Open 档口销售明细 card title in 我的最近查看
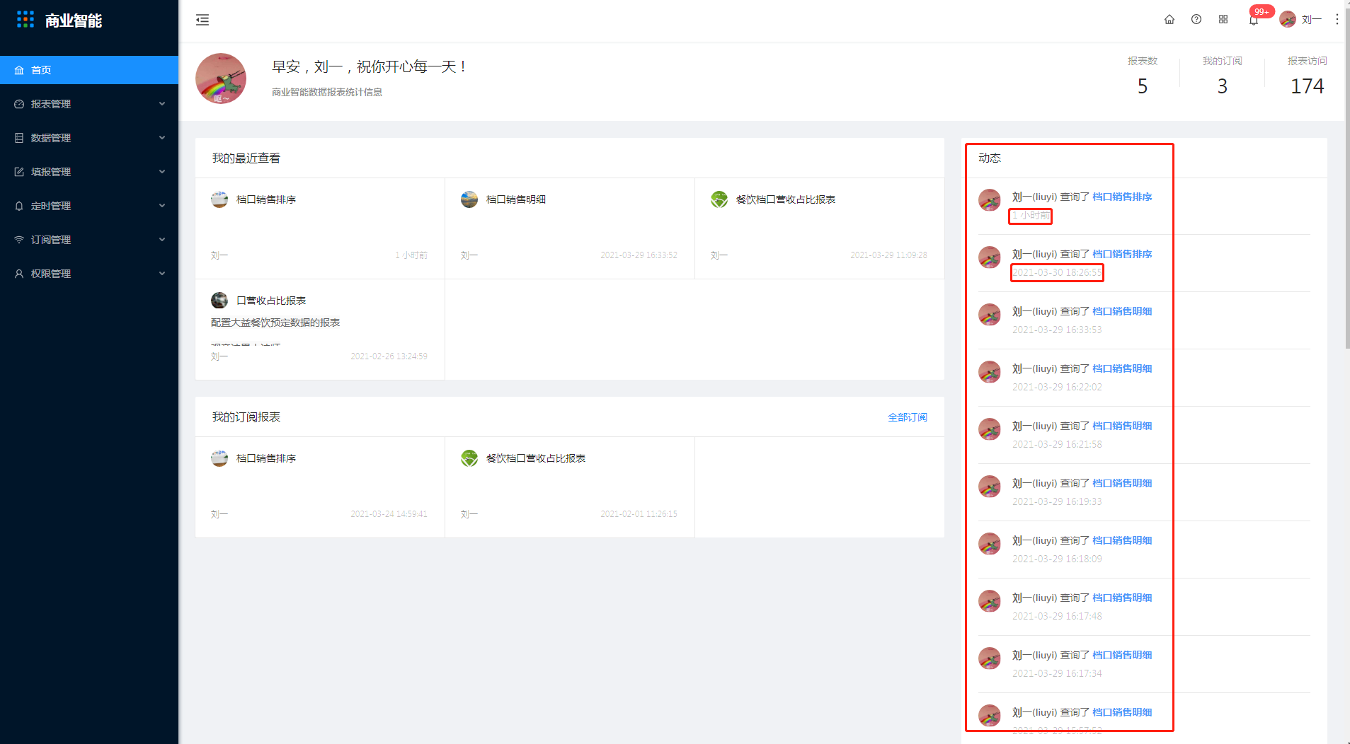1350x744 pixels. [516, 199]
